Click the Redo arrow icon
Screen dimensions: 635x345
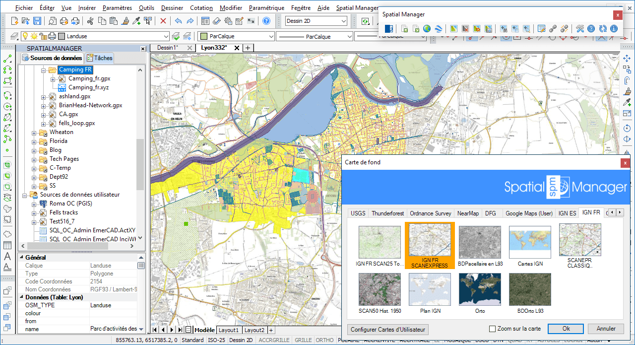click(190, 21)
